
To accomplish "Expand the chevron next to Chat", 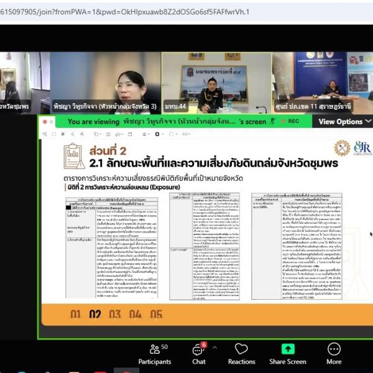I will click(x=214, y=348).
